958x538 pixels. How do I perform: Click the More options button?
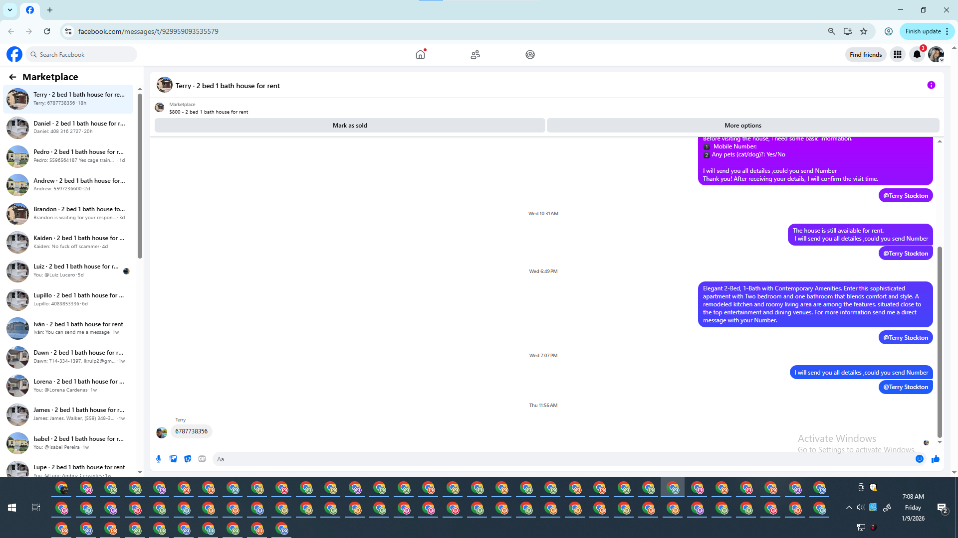pyautogui.click(x=742, y=126)
